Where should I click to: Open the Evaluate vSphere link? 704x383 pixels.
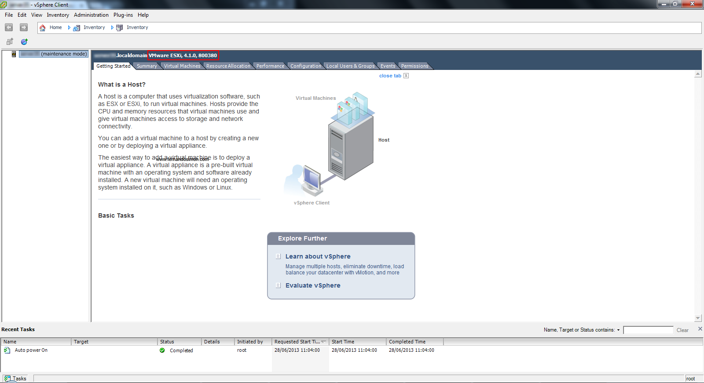[x=313, y=285]
